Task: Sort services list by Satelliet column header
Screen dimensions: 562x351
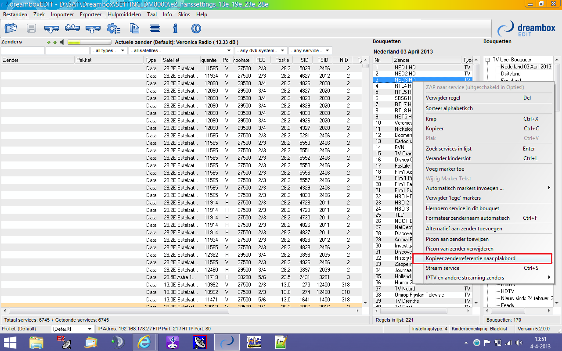Action: (180, 60)
